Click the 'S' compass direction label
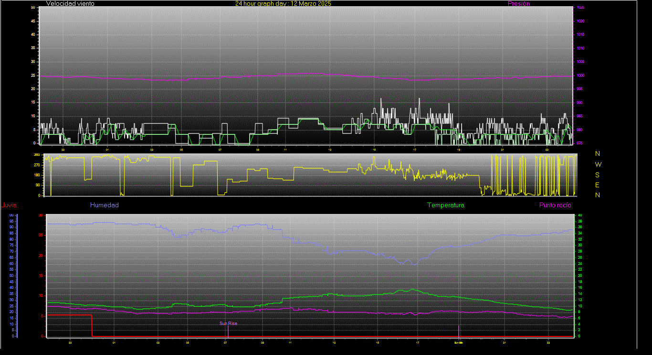This screenshot has width=652, height=355. point(598,174)
